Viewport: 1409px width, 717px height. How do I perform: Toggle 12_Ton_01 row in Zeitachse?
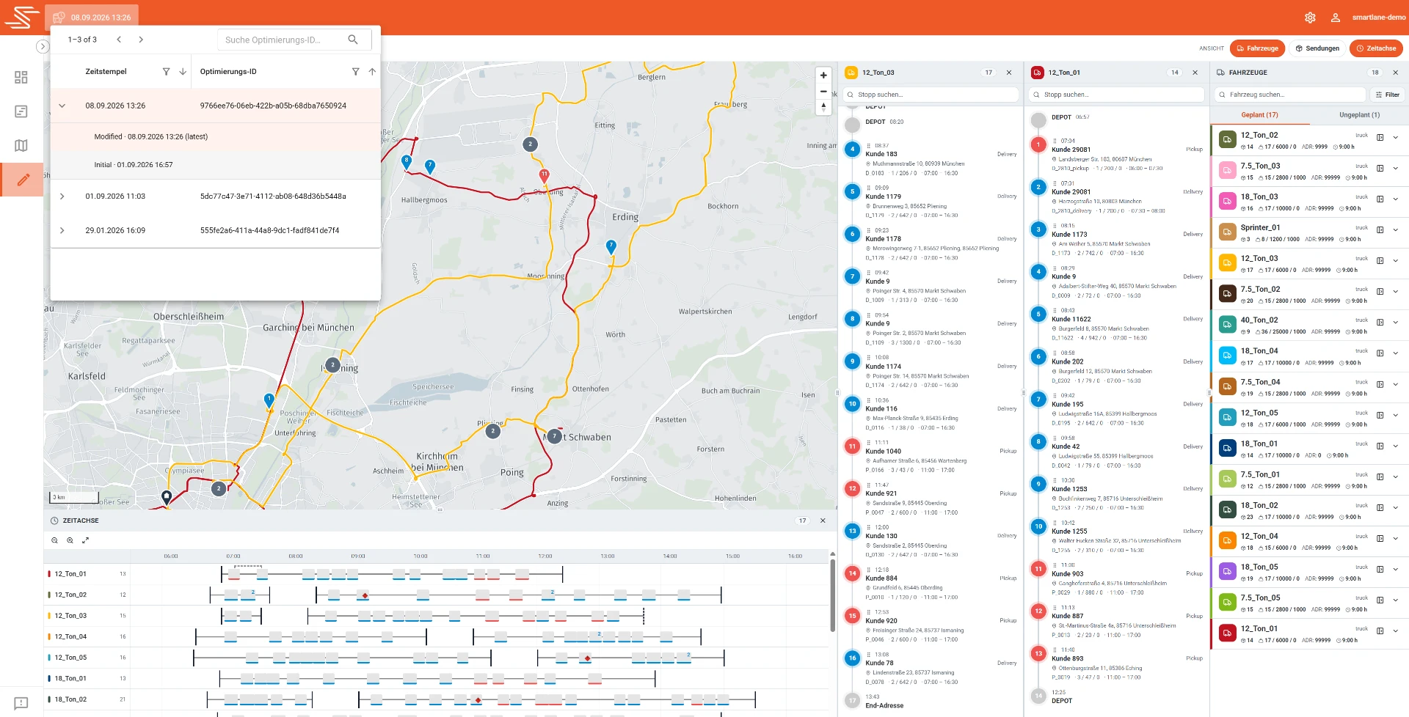tap(87, 574)
